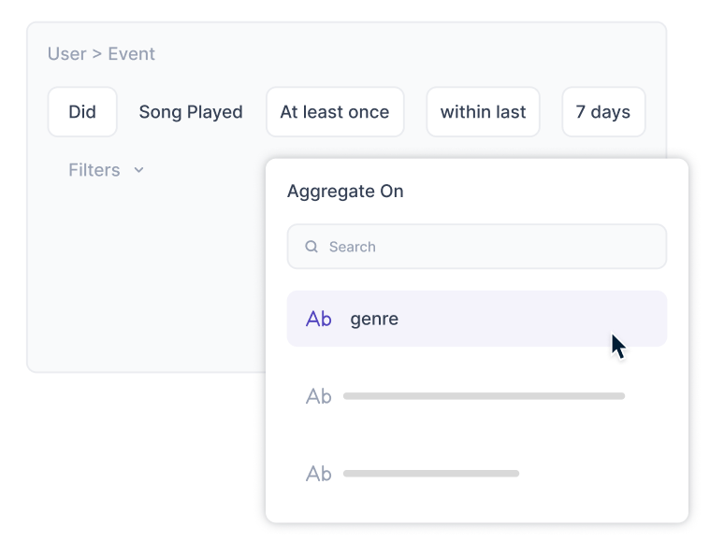
Task: Click the Ab icon next to the longer placeholder bar
Action: click(x=319, y=396)
